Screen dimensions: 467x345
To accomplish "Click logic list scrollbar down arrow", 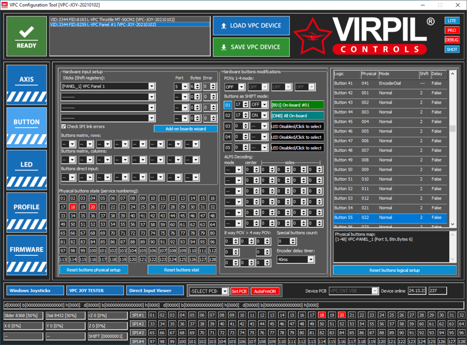I will 453,224.
